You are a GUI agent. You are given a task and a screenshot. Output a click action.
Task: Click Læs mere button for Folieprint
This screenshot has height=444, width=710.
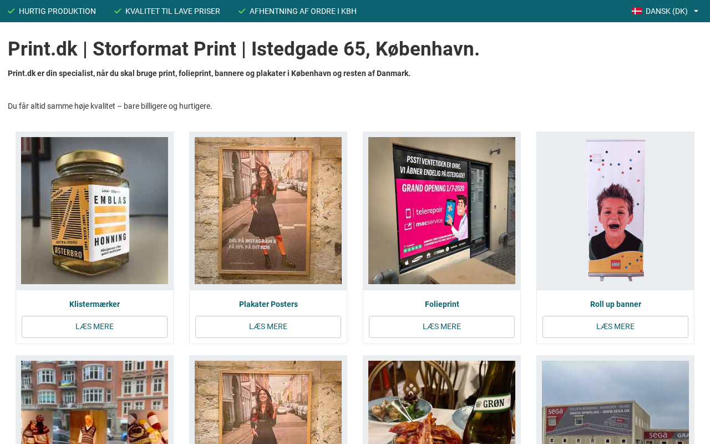442,327
